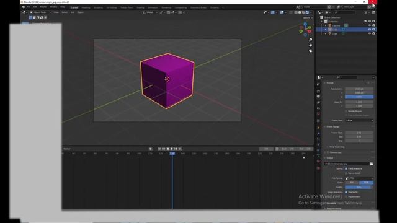Click the viewport zoom magnifier gizmo
397x223 pixels.
pos(310,40)
